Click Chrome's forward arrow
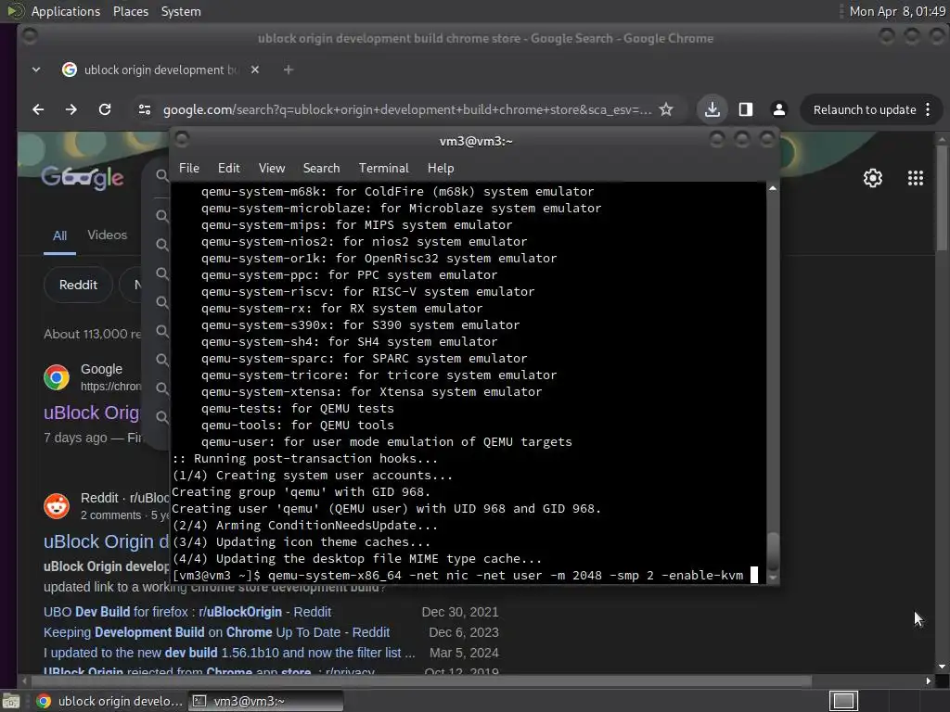The height and width of the screenshot is (712, 950). tap(71, 109)
